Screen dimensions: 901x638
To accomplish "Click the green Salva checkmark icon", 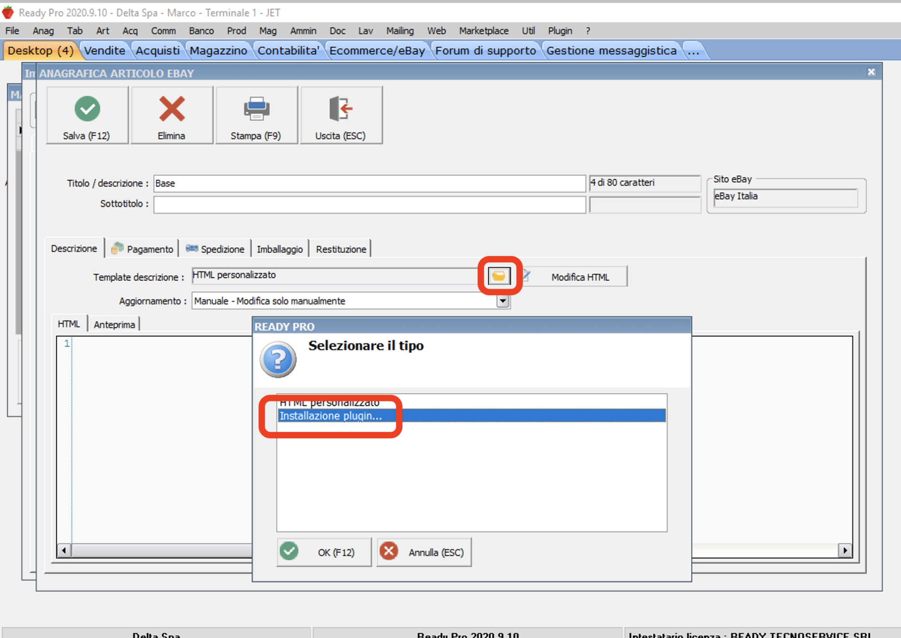I will tap(87, 108).
